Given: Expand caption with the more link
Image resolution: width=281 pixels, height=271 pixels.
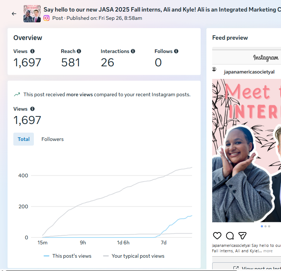Looking at the screenshot, I should [x=268, y=251].
